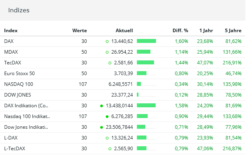Viewport: 247px width, 155px height.
Task: Sort by 5 Jahre performance header
Action: (233, 31)
